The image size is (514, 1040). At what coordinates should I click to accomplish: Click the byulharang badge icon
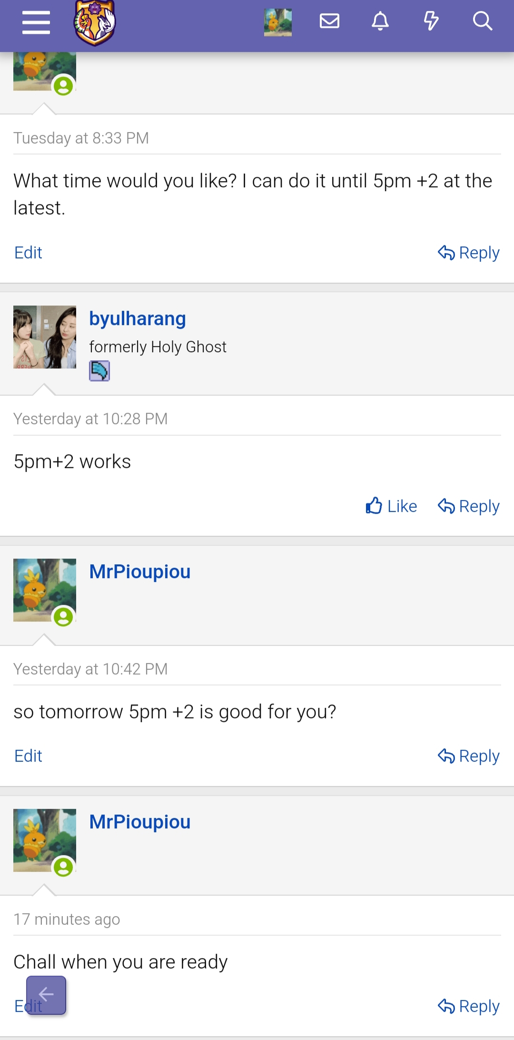tap(99, 371)
